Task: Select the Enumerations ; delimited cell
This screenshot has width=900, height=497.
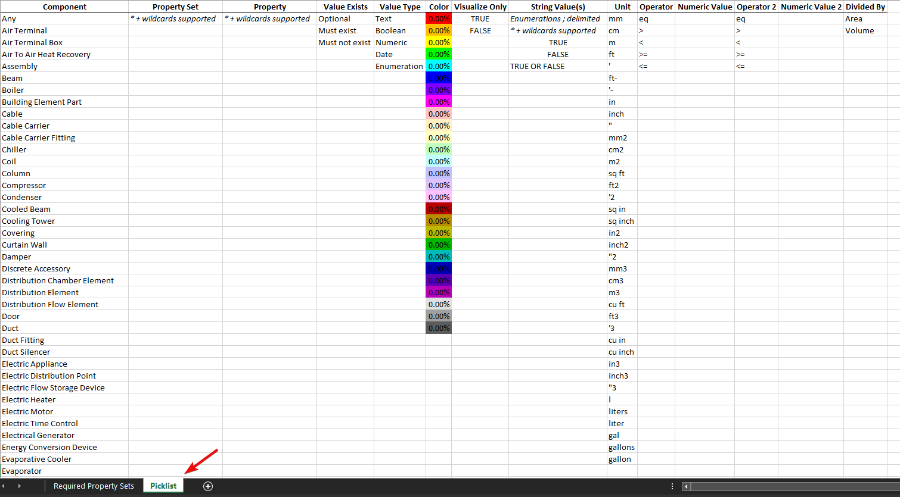Action: (x=558, y=18)
